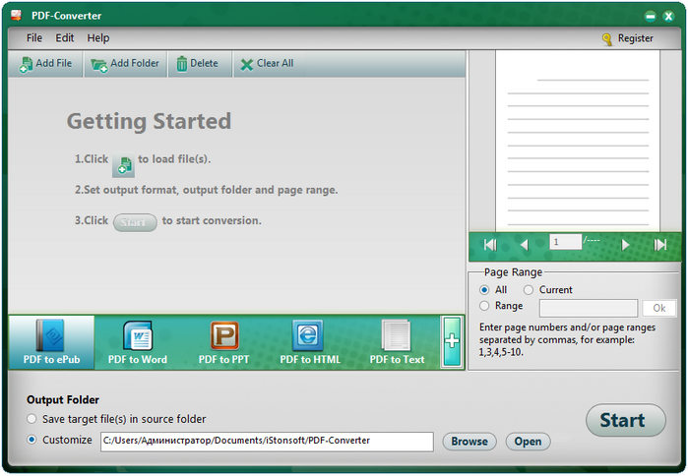Image resolution: width=688 pixels, height=476 pixels.
Task: Expand more formats with the plus button
Action: coord(453,341)
